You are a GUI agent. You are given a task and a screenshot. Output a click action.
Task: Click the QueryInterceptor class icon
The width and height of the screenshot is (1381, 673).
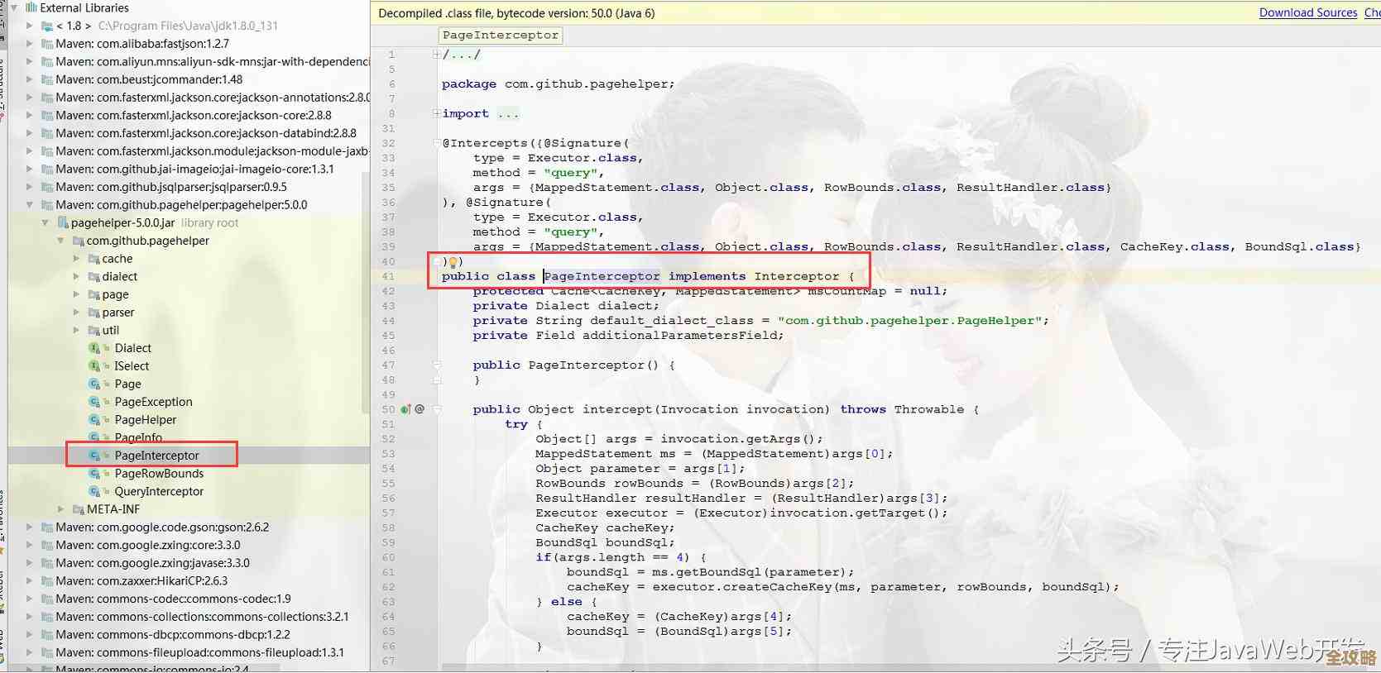pos(94,492)
